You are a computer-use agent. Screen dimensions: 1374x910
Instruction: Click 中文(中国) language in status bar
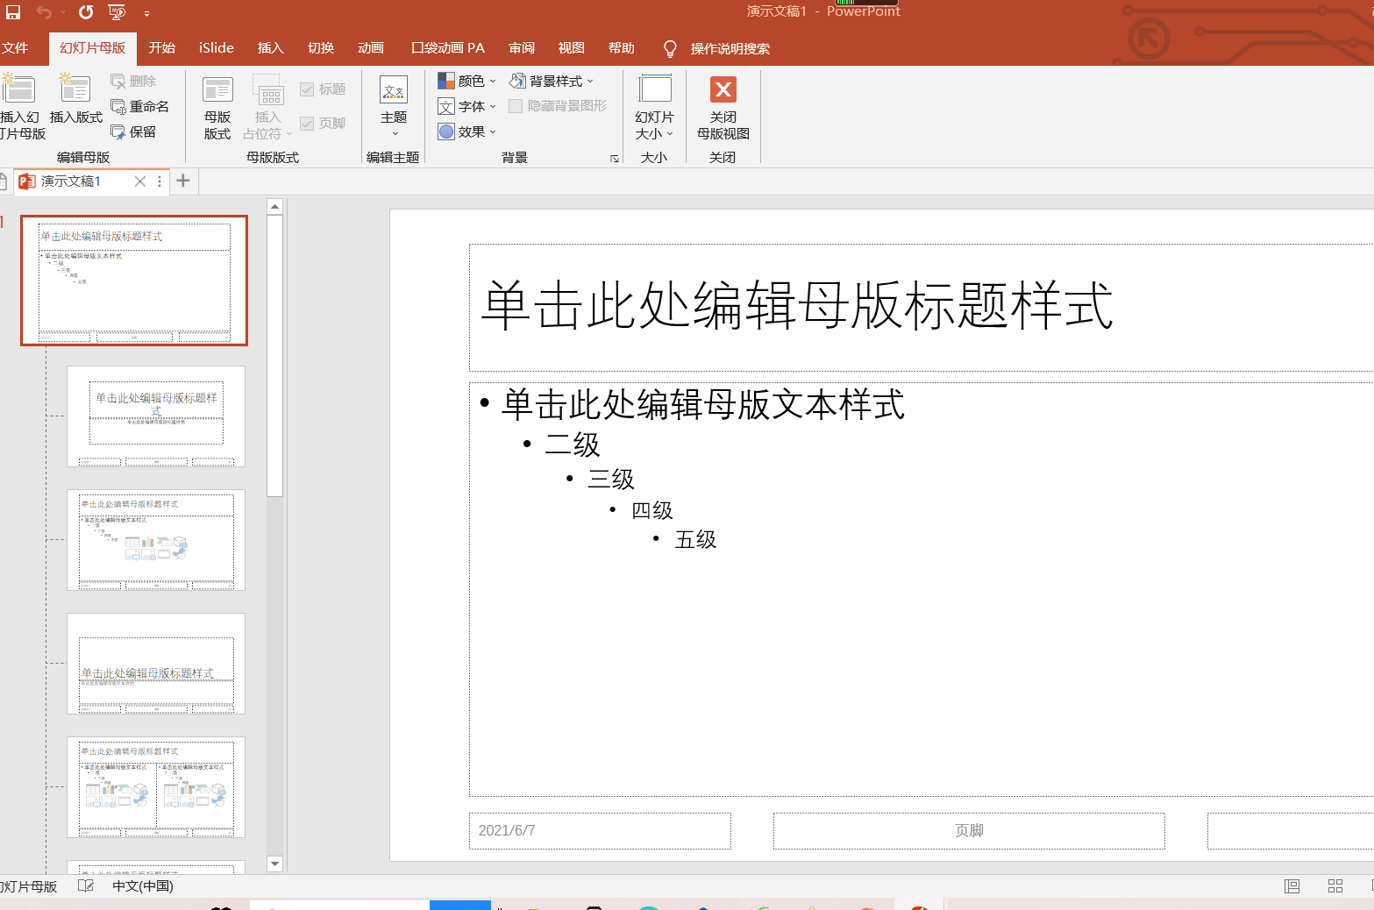tap(143, 886)
